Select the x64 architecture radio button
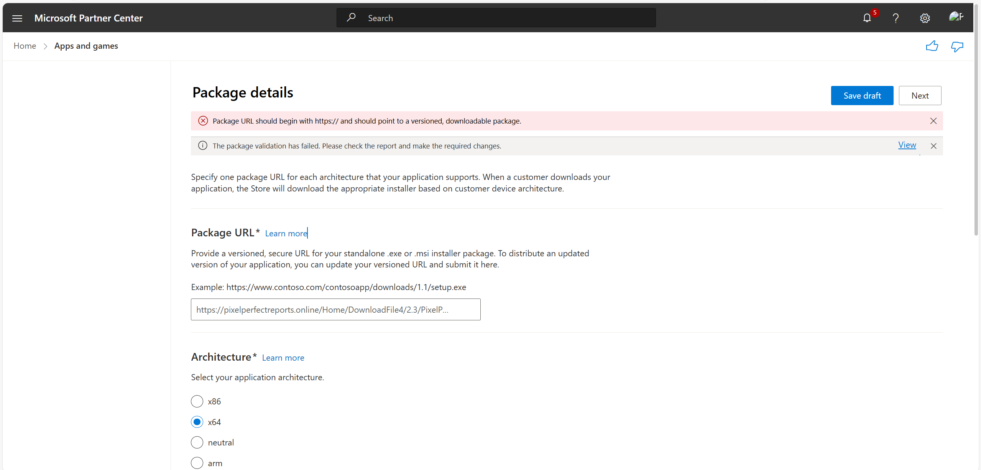 pyautogui.click(x=197, y=422)
